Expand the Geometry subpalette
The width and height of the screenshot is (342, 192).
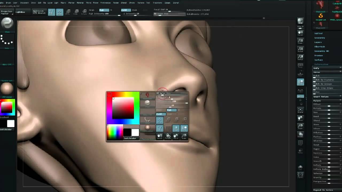point(320,38)
